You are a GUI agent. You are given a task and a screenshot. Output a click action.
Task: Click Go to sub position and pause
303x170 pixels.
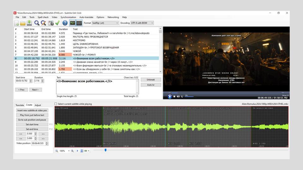(x=32, y=120)
